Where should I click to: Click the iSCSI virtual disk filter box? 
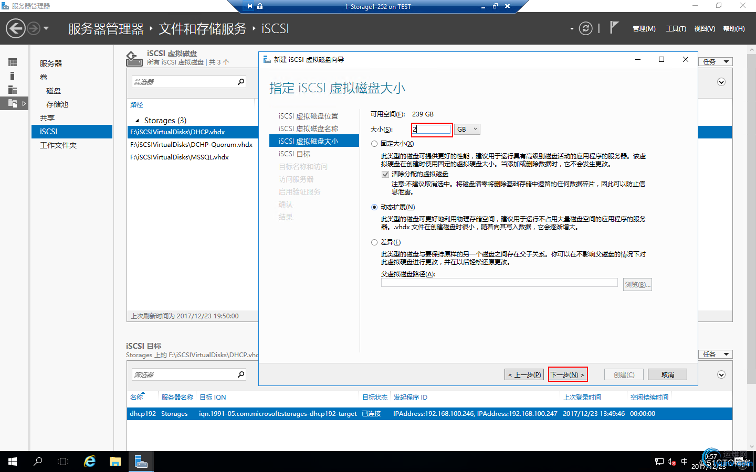[183, 82]
